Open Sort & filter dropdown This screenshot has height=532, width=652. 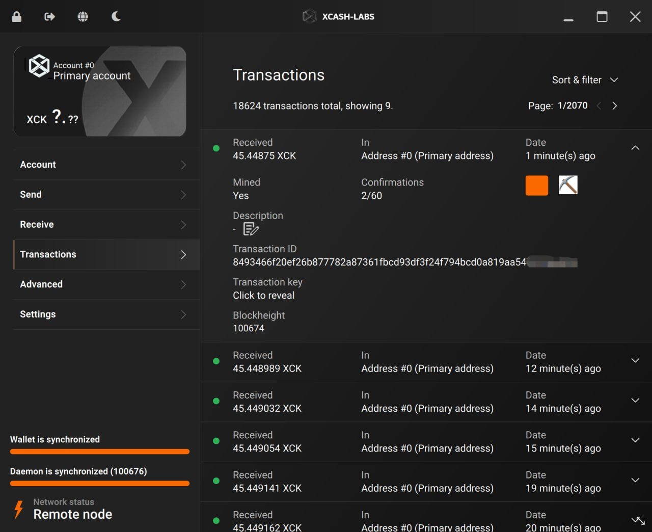pos(585,80)
